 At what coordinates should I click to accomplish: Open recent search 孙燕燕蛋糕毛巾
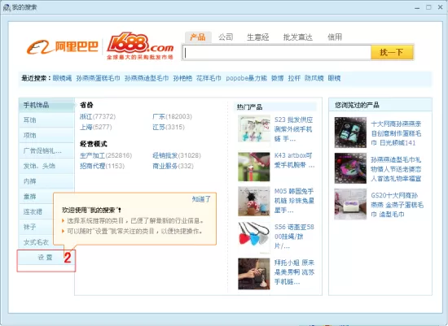tap(98, 78)
